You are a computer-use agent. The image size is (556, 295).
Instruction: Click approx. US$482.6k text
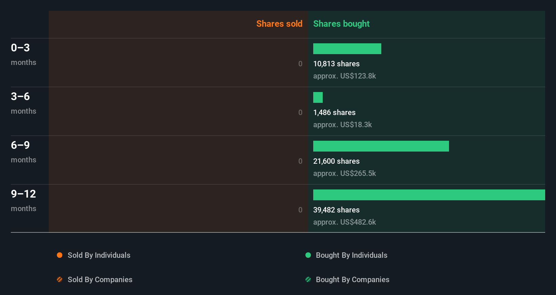click(344, 222)
